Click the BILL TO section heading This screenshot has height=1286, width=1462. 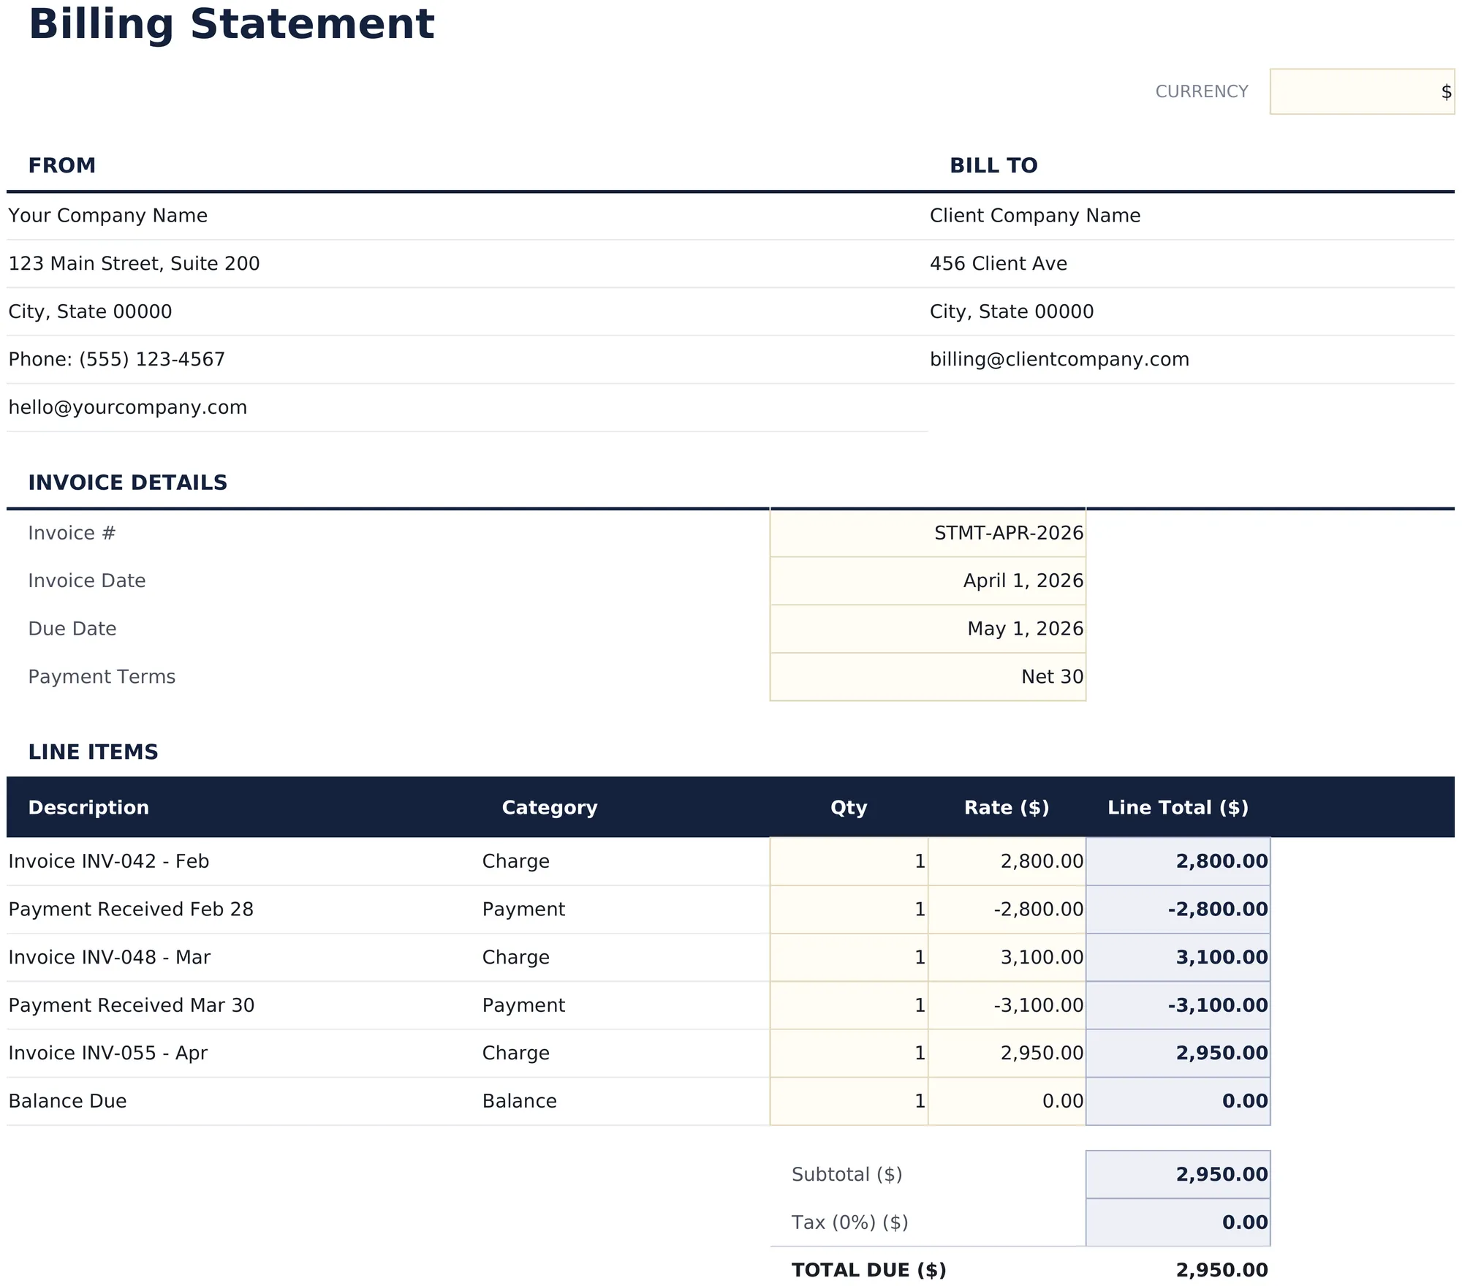coord(993,165)
